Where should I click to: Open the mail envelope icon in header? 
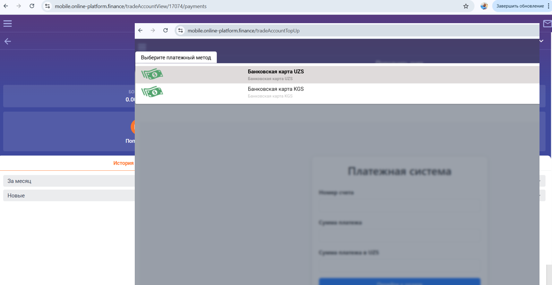pyautogui.click(x=547, y=24)
